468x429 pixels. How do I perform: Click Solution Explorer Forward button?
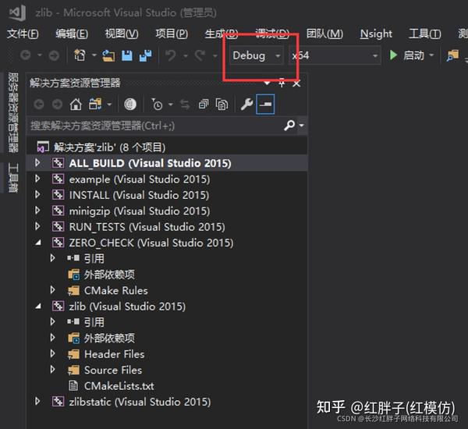(x=57, y=105)
